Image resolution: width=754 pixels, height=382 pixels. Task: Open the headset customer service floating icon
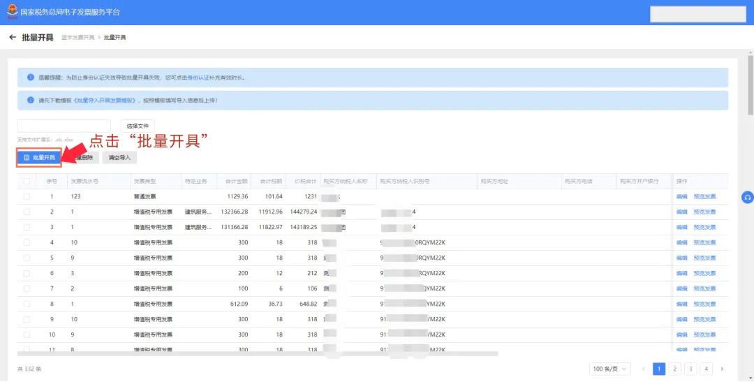click(747, 198)
